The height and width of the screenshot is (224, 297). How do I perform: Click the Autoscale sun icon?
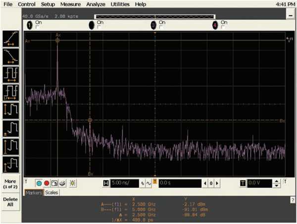[73, 183]
